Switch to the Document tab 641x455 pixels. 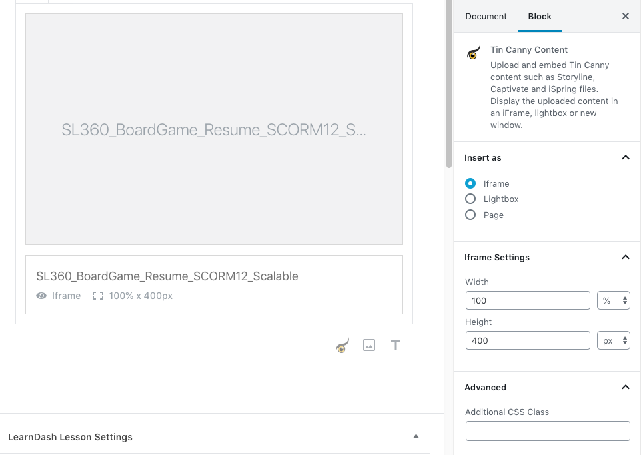(486, 16)
